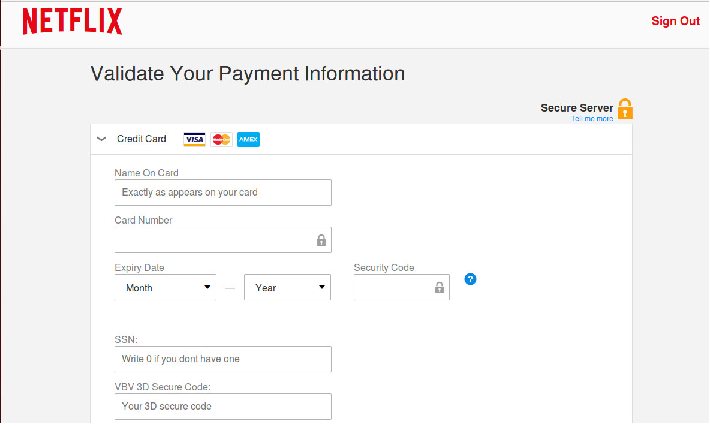The height and width of the screenshot is (427, 710).
Task: Click the SSN text field
Action: tap(222, 359)
